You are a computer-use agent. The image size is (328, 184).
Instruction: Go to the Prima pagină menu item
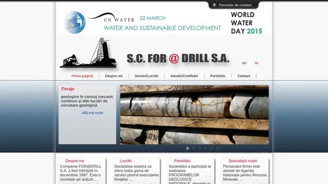[x=82, y=76]
